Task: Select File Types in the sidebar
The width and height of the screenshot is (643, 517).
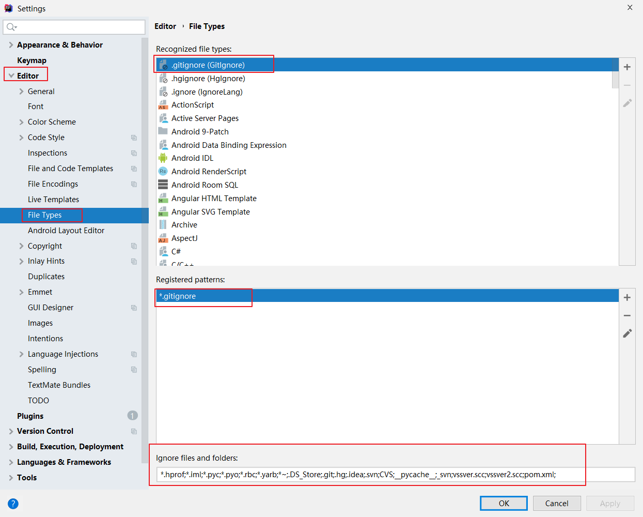Action: 44,215
